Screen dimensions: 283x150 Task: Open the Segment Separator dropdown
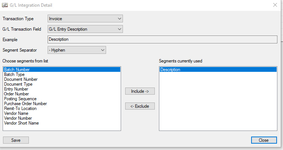(x=77, y=50)
